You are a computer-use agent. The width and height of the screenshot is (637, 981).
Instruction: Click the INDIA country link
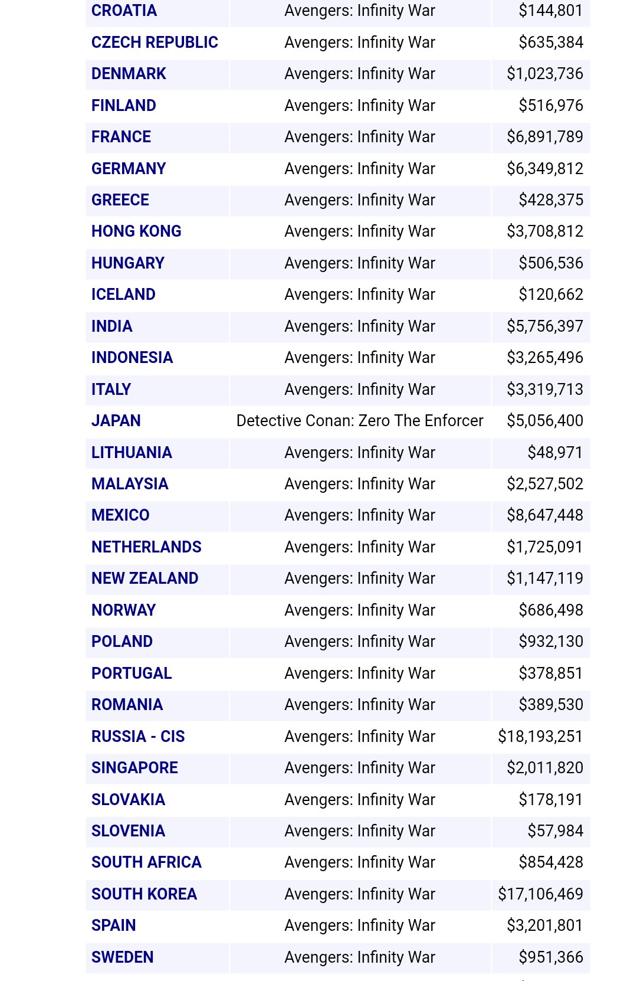pyautogui.click(x=111, y=326)
